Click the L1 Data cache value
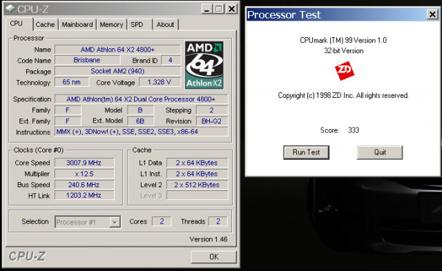The image size is (442, 271). click(x=197, y=163)
